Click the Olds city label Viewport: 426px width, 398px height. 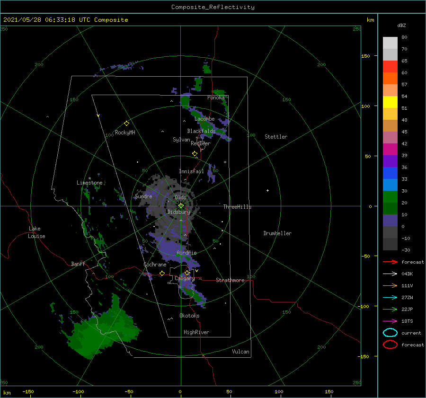pos(180,197)
